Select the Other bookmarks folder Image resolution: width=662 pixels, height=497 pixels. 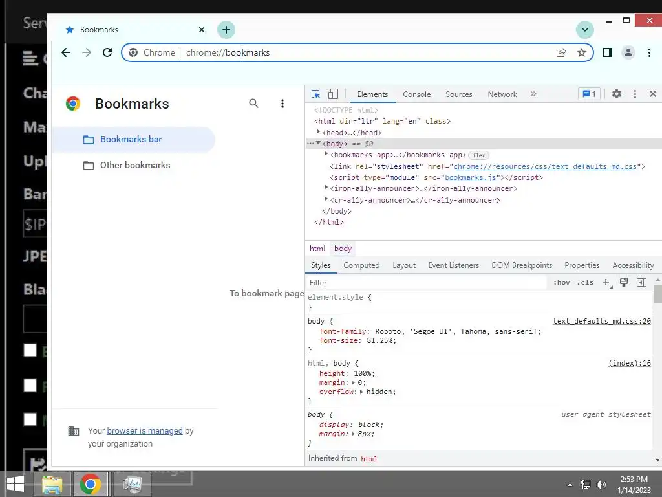click(x=134, y=165)
